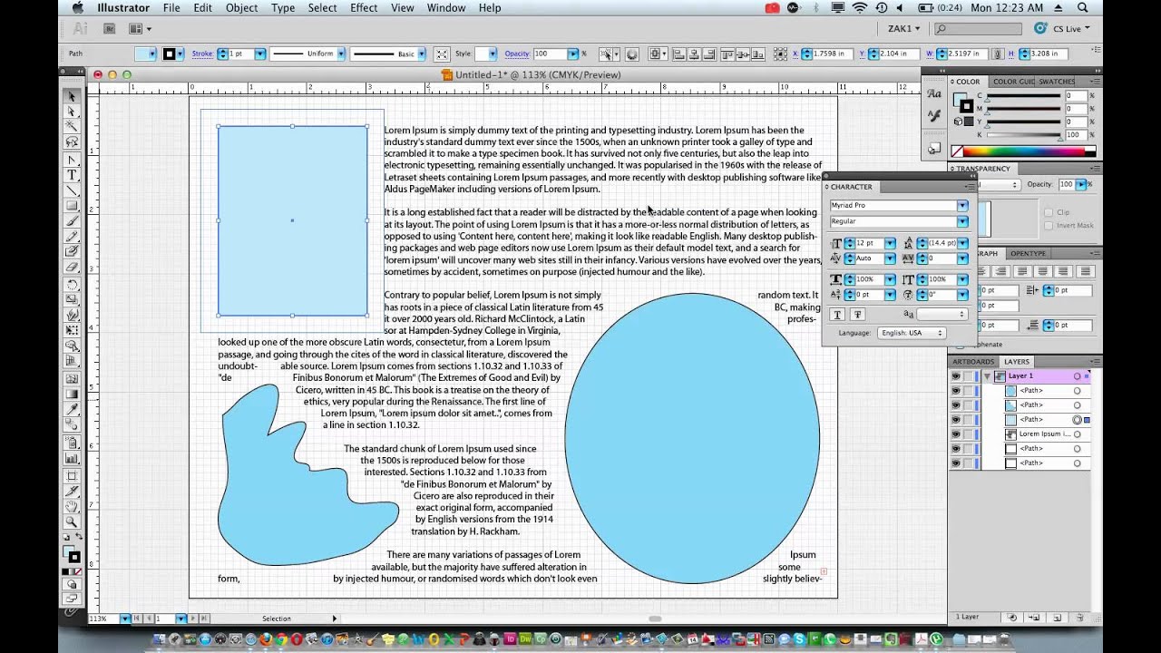Select the Direct Selection tool
The width and height of the screenshot is (1161, 653).
(72, 112)
